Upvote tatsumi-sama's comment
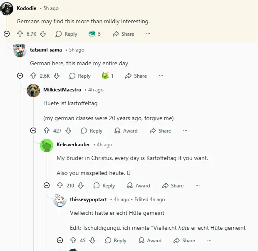Screen dimensions: 258x251 [x=33, y=76]
